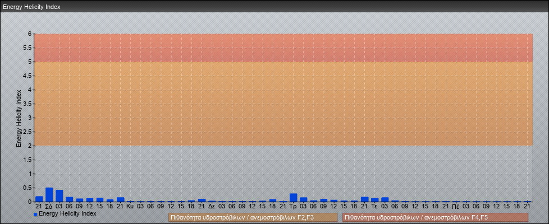549x224 pixels.
Task: Select the F4,F5 waterspout probability legend box
Action: pyautogui.click(x=435, y=217)
